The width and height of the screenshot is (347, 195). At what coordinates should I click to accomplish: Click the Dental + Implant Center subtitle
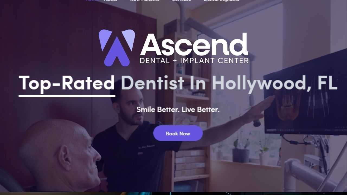pyautogui.click(x=194, y=60)
